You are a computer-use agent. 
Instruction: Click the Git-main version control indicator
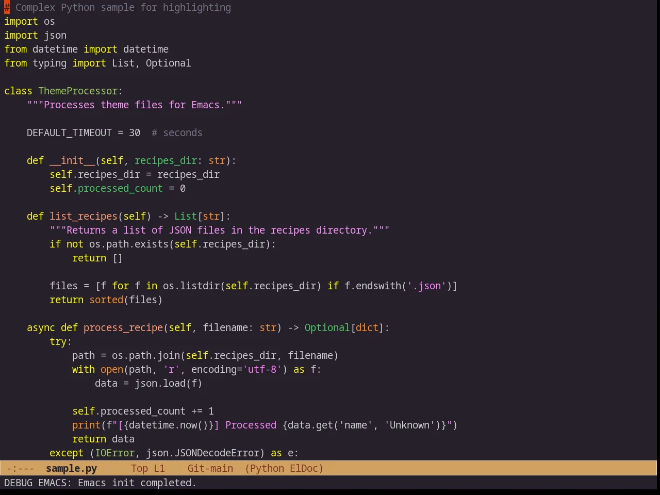(210, 468)
